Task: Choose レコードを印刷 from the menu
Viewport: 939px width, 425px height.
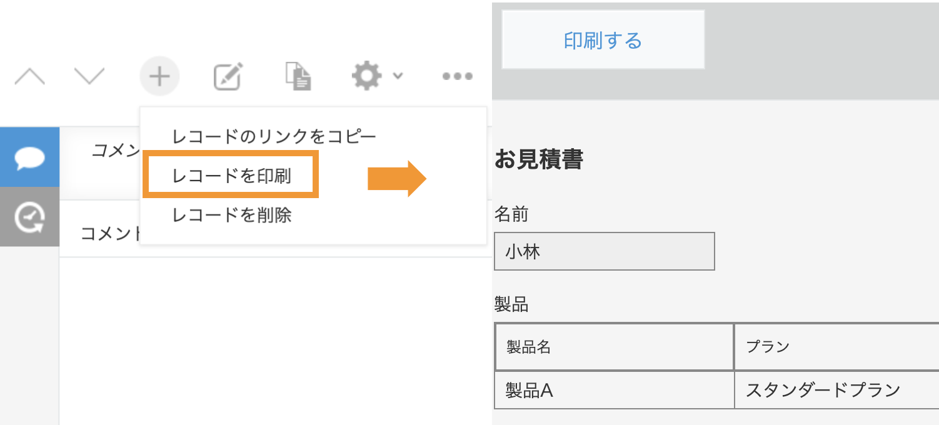Action: coord(231,176)
